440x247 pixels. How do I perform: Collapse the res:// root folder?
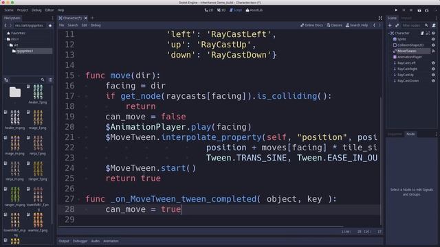tap(5, 39)
